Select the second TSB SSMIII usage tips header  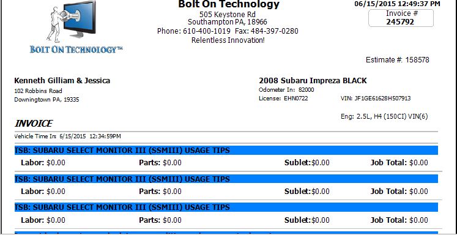pos(226,179)
